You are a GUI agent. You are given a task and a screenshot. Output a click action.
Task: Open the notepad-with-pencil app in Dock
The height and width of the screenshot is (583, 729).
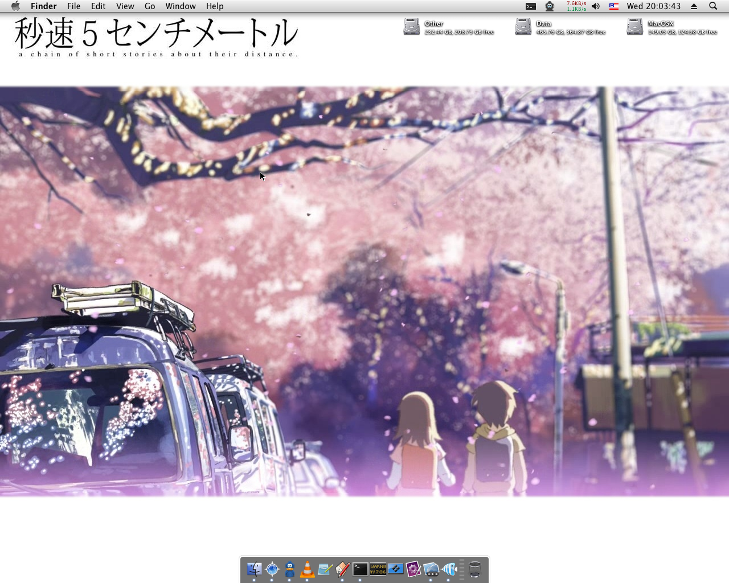325,569
